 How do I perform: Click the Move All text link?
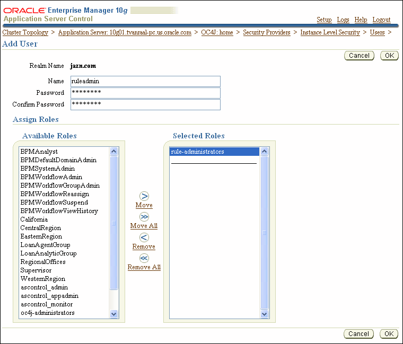point(144,226)
